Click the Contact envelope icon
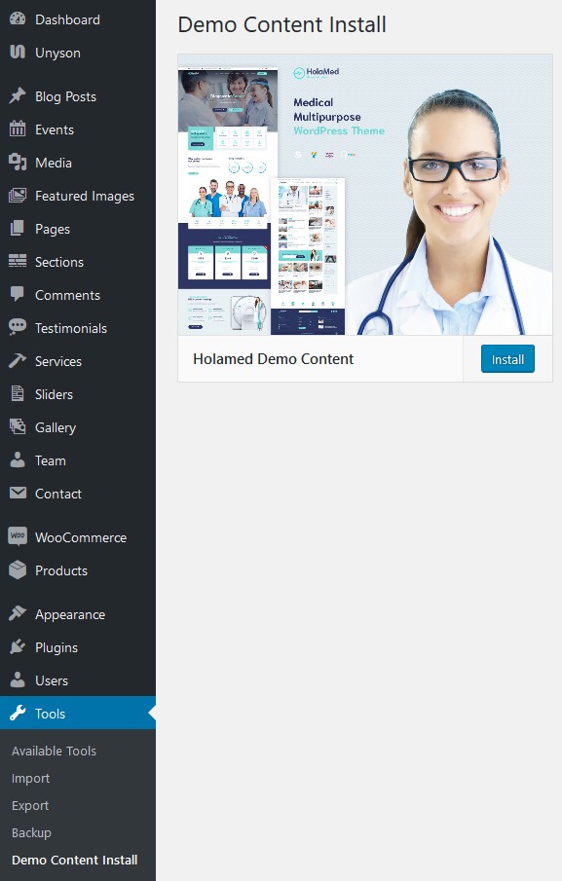562x881 pixels. click(x=18, y=494)
